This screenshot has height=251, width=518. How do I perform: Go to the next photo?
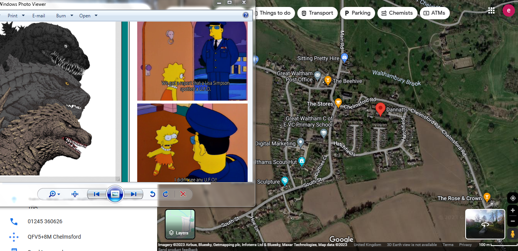coord(133,194)
